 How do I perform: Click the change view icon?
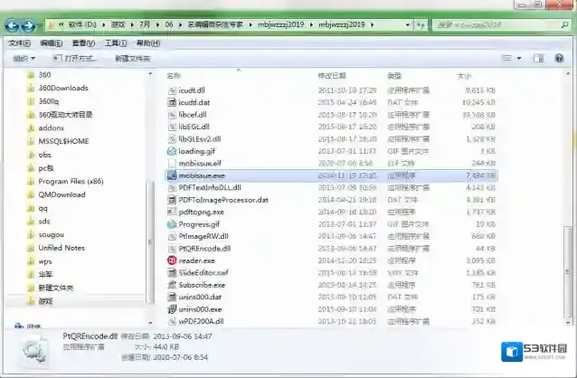507,58
